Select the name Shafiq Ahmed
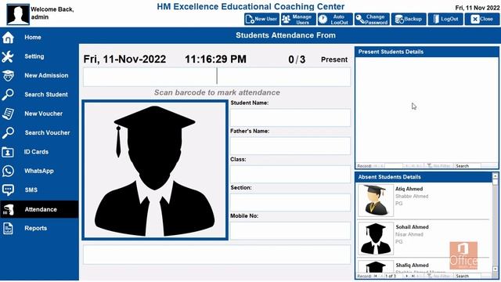Image resolution: width=501 pixels, height=282 pixels. pos(413,266)
